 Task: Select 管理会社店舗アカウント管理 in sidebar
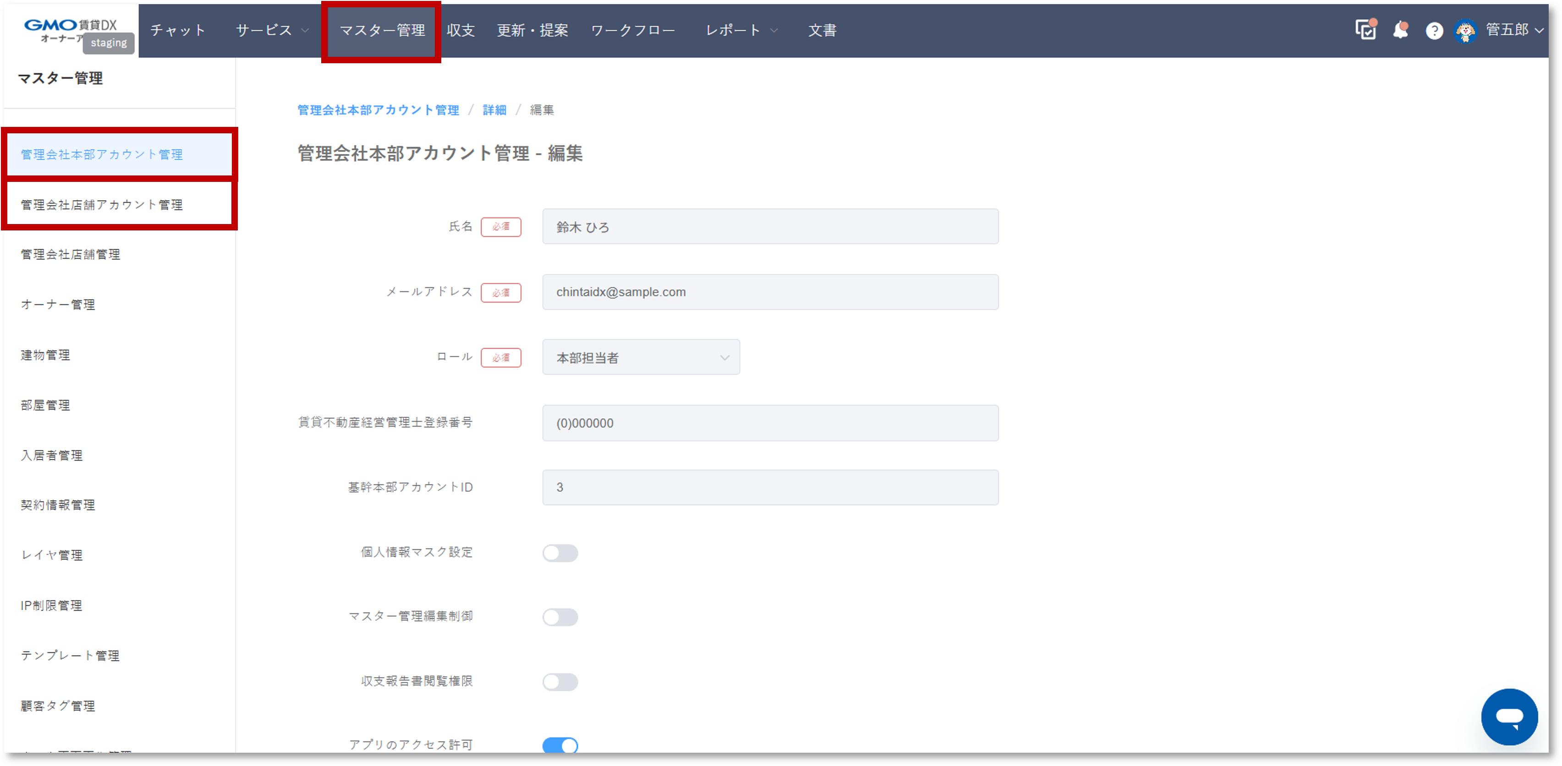point(119,204)
